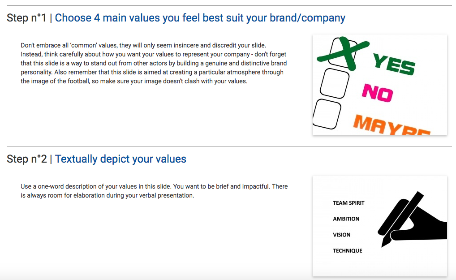
Task: Click the orange MAYBE text graphic
Action: tap(391, 125)
